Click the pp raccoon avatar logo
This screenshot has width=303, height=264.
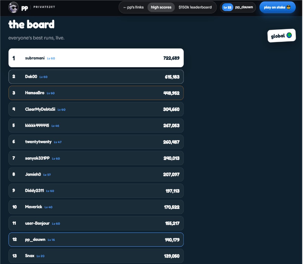(14, 8)
